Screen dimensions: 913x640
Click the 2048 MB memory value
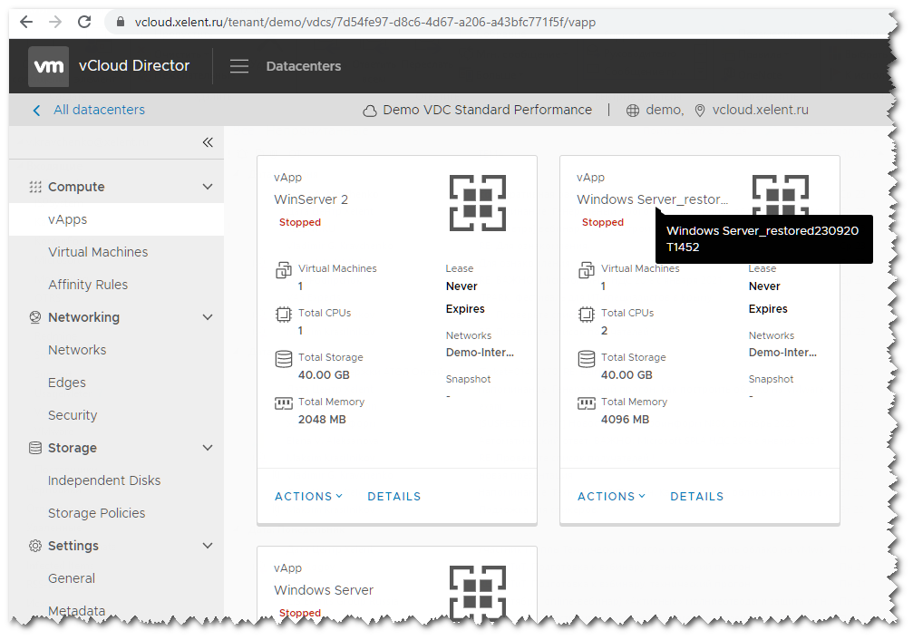pos(322,420)
